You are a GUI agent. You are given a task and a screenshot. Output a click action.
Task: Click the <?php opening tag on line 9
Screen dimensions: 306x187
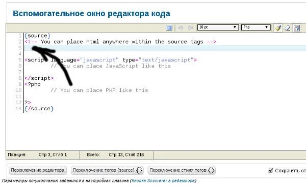pos(33,84)
